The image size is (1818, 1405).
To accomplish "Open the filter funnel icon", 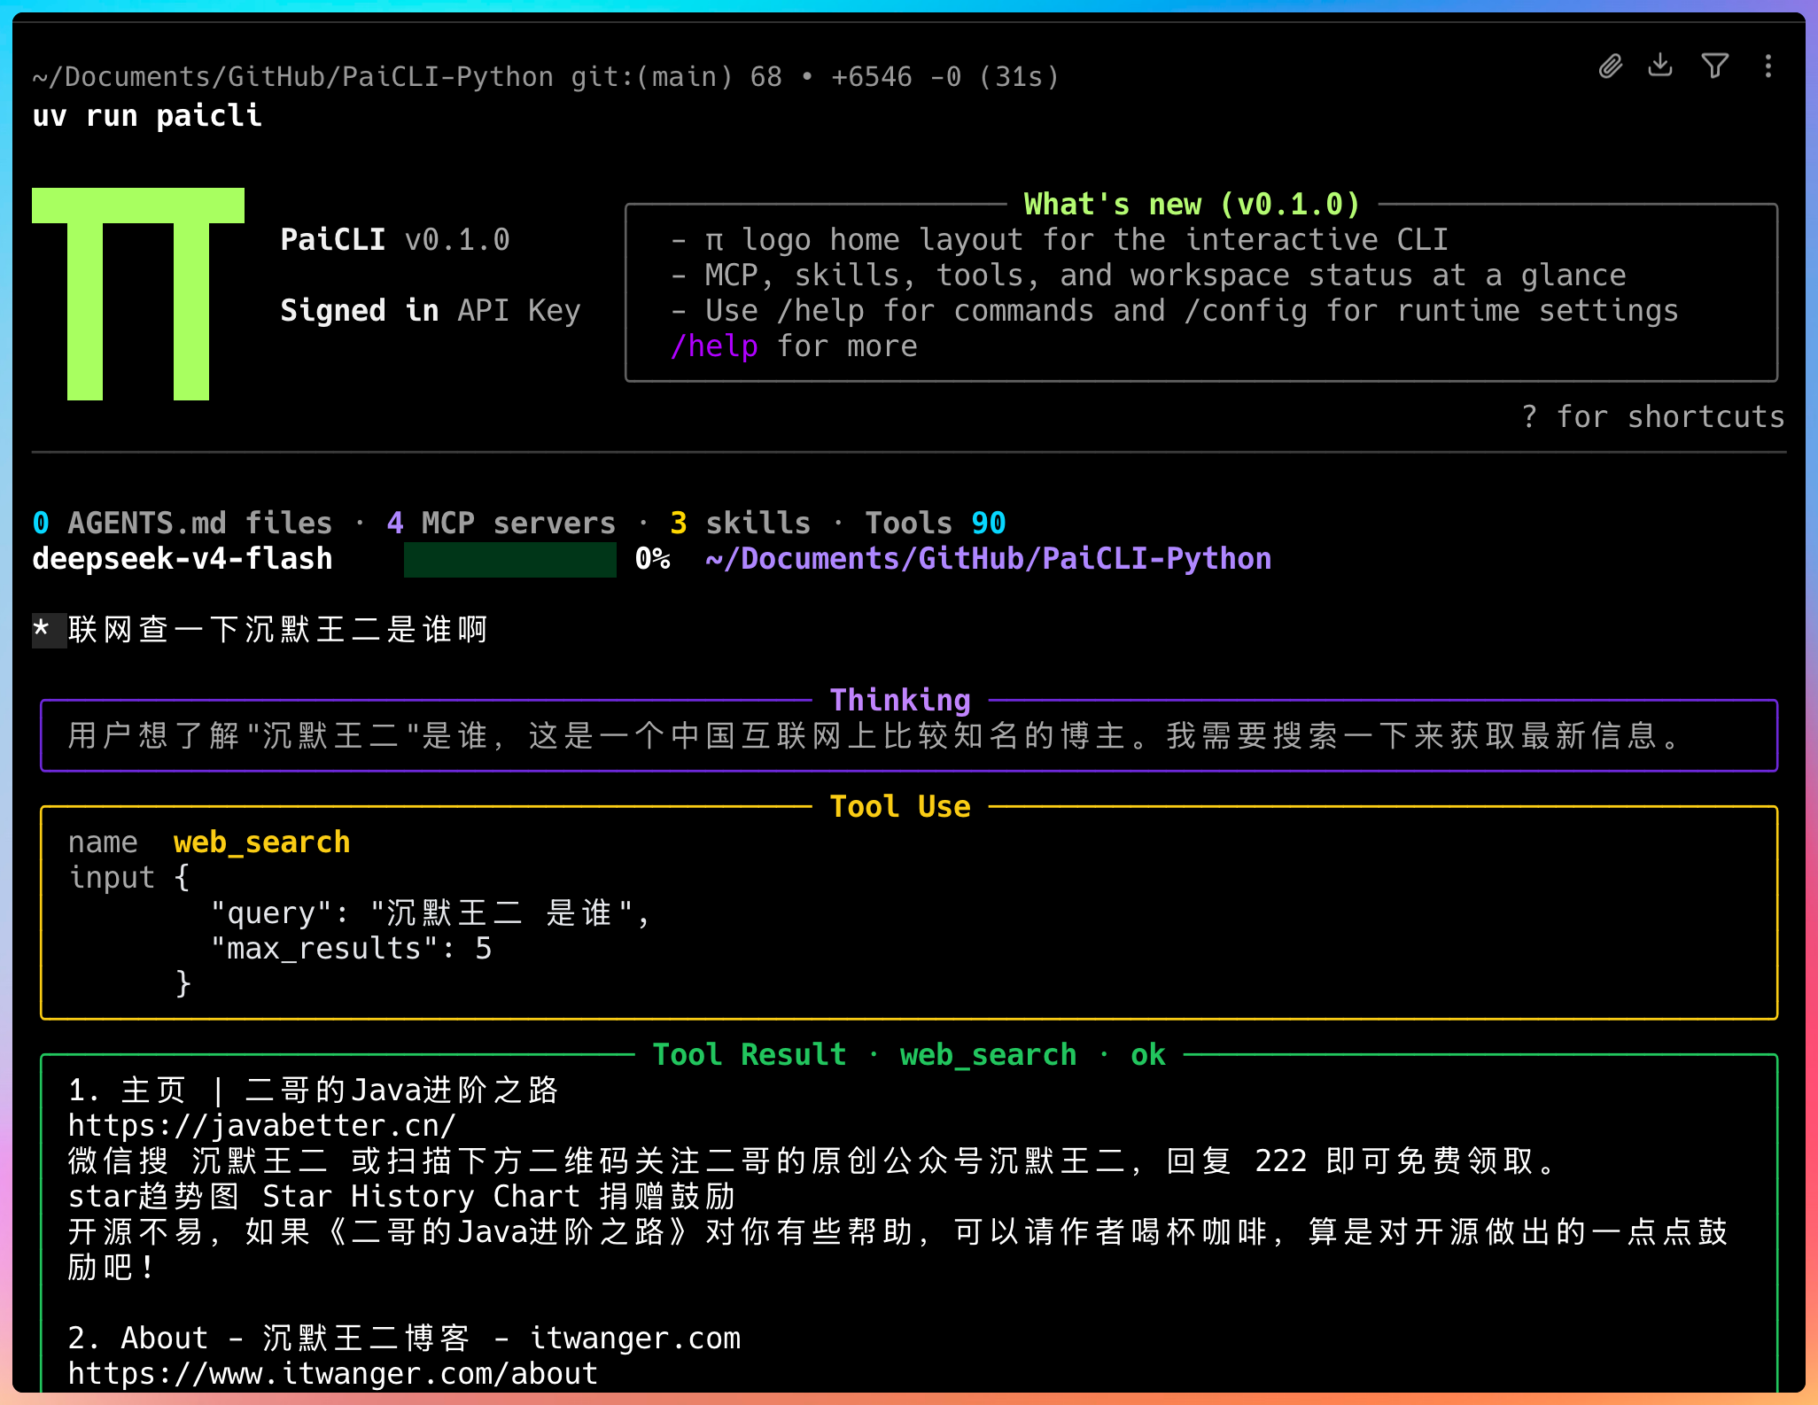I will coord(1715,66).
